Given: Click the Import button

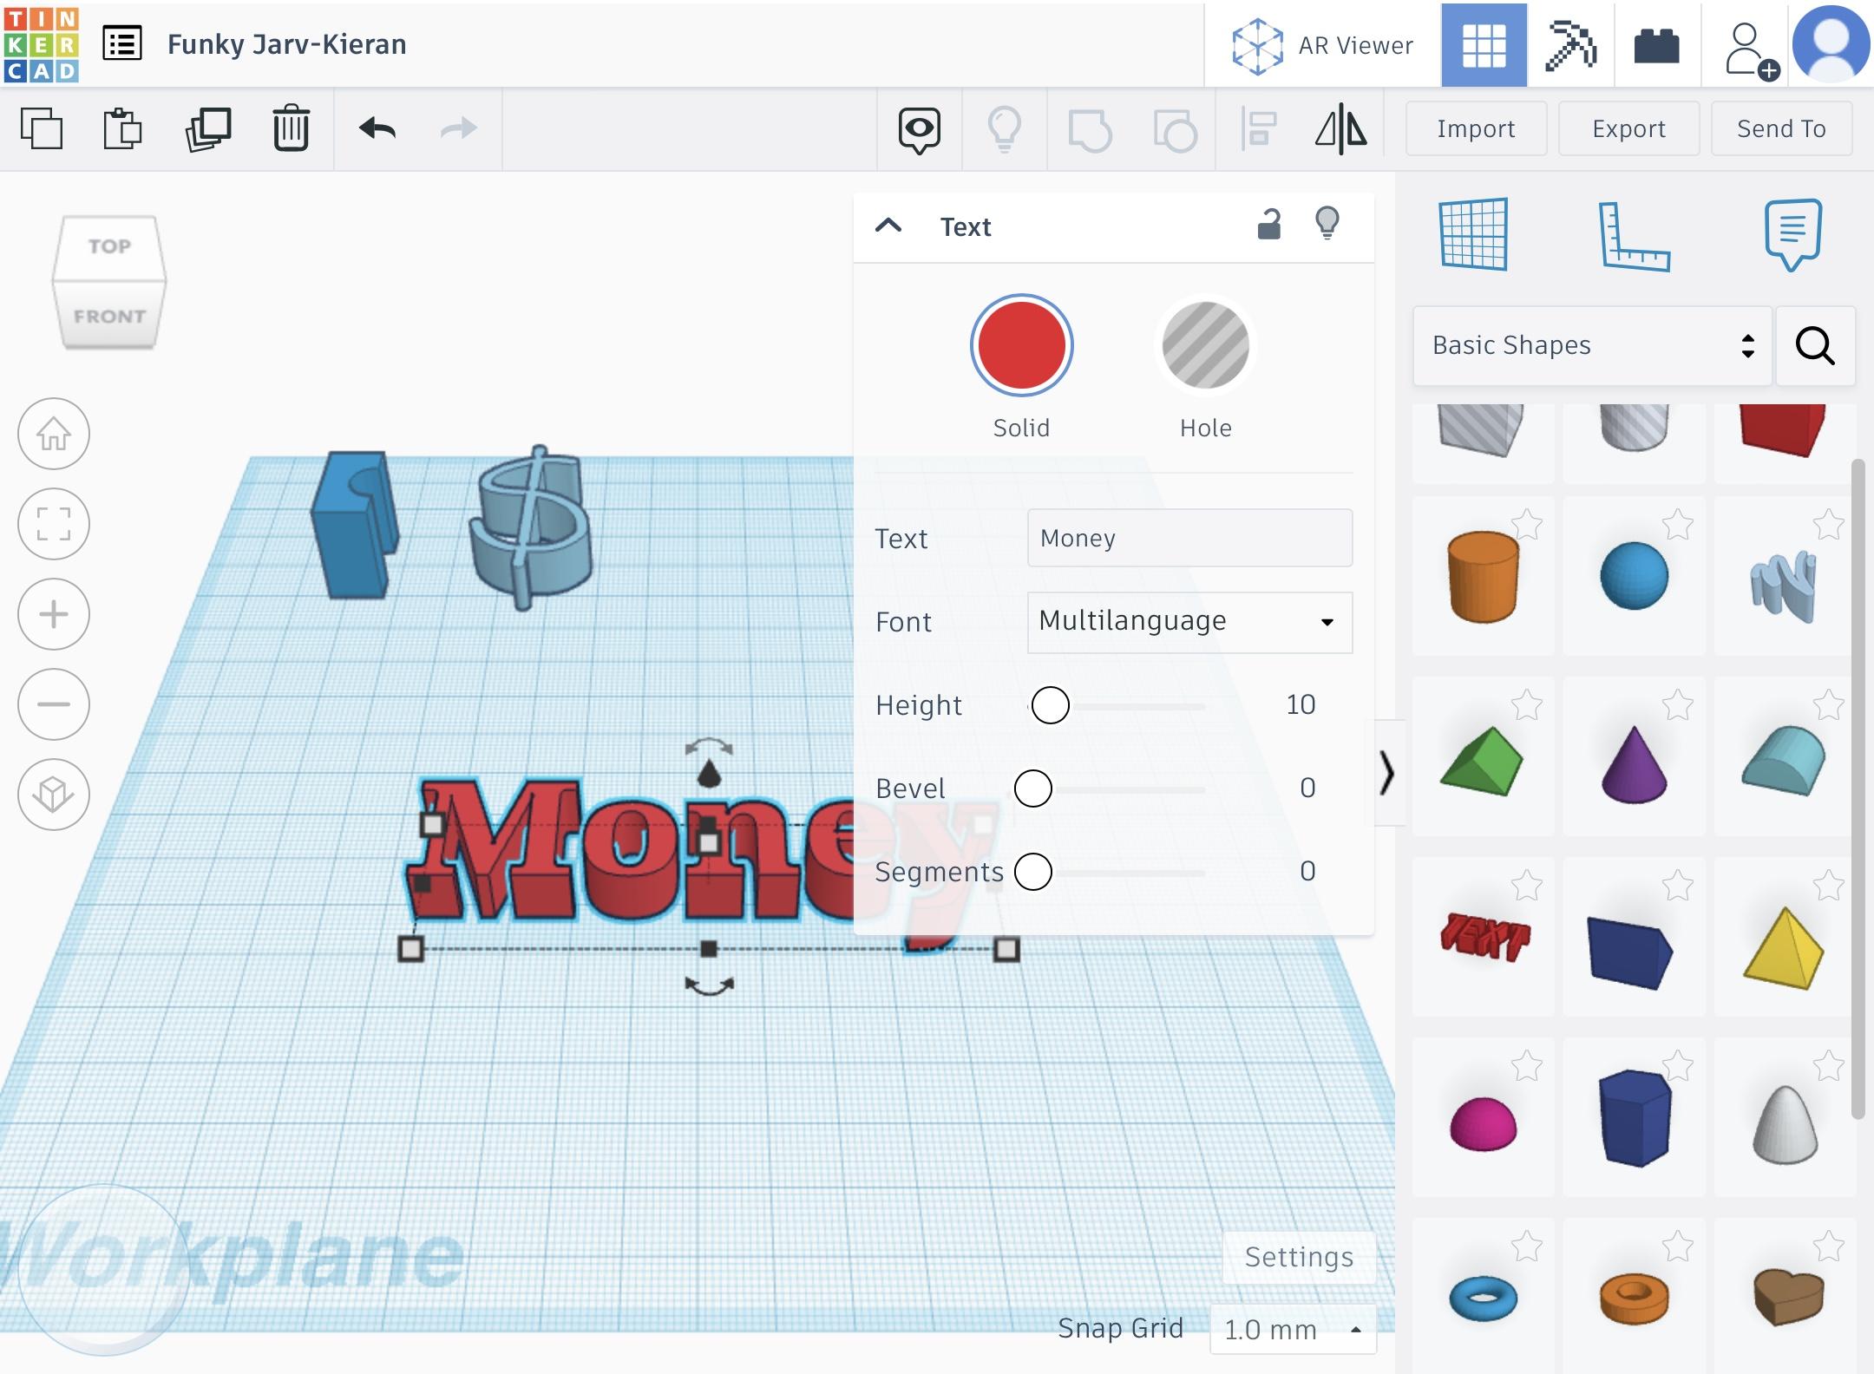Looking at the screenshot, I should click(1476, 128).
